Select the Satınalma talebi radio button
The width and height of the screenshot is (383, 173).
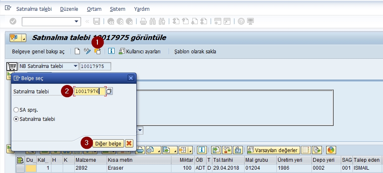(x=16, y=119)
